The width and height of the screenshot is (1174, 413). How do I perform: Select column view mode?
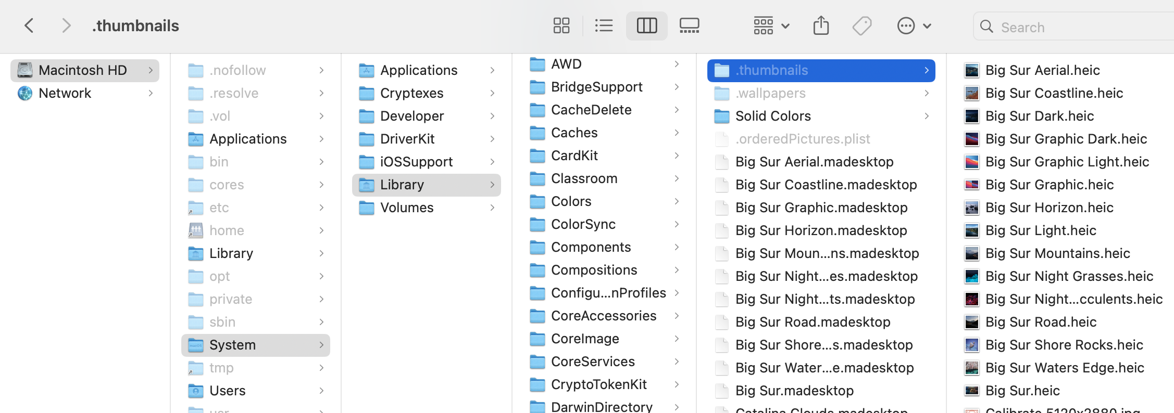pyautogui.click(x=646, y=25)
